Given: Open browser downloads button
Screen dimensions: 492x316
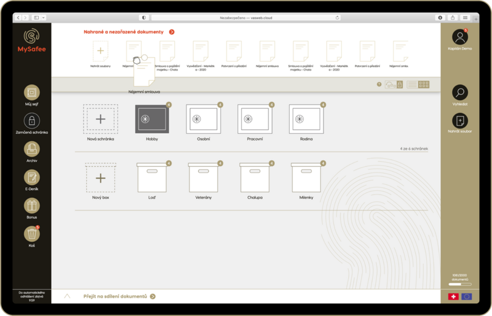Looking at the screenshot, I should point(440,18).
